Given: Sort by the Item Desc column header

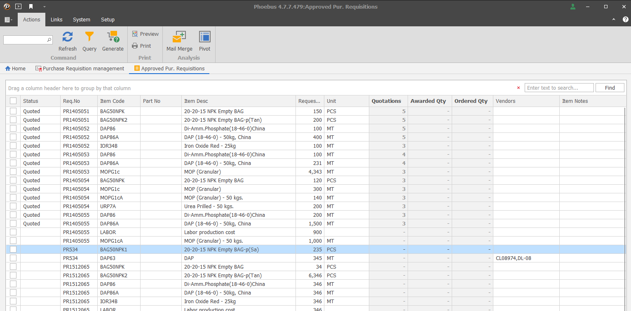Looking at the screenshot, I should coord(239,101).
